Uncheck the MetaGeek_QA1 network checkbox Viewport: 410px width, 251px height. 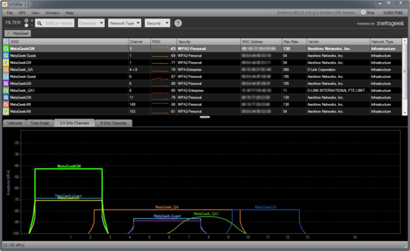click(x=6, y=90)
